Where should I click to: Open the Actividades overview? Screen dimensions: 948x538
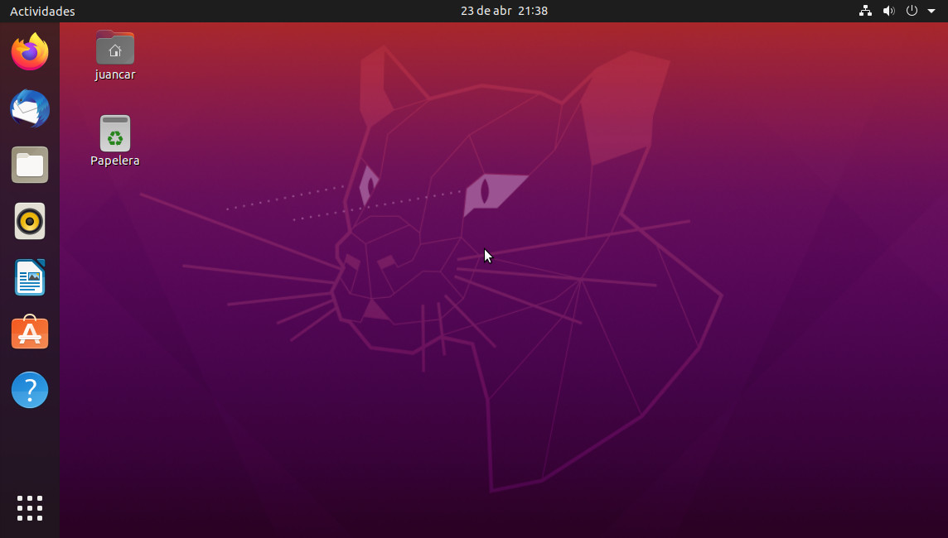coord(42,12)
